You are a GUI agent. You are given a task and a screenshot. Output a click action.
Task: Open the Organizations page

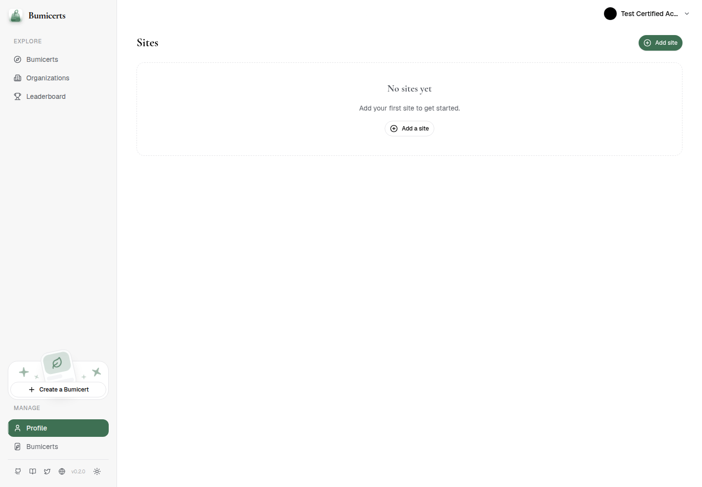tap(58, 78)
